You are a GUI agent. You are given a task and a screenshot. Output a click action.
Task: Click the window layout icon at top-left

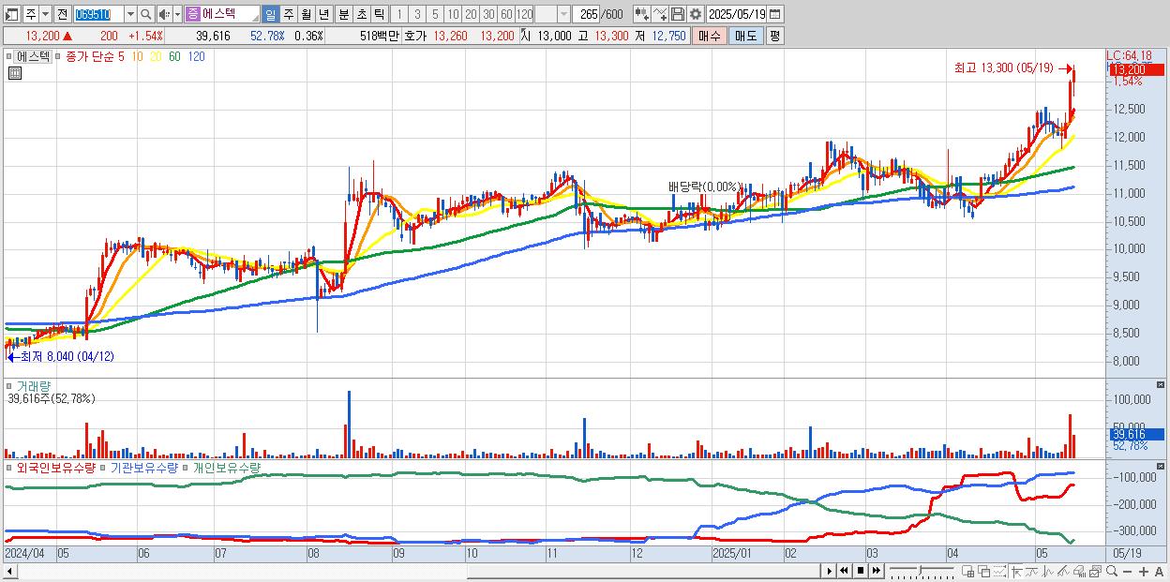coord(12,14)
